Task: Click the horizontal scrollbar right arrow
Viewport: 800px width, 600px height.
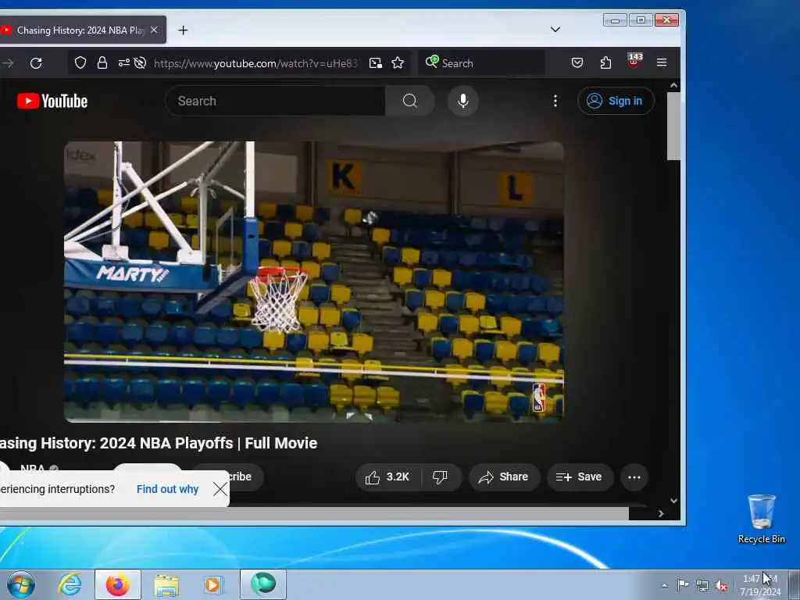Action: pos(661,514)
